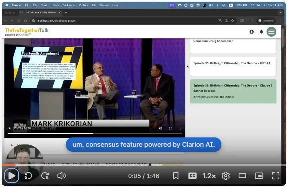Open the user profile account icon
287x187 pixels.
point(252,32)
